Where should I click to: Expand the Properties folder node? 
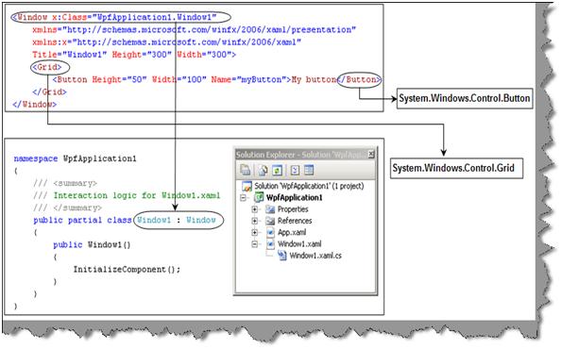coord(254,209)
